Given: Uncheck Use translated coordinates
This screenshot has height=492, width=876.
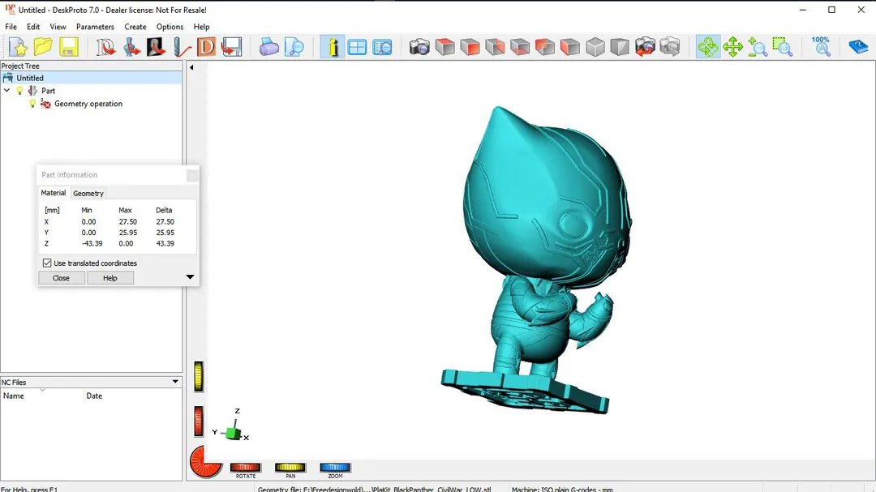Looking at the screenshot, I should pos(47,263).
